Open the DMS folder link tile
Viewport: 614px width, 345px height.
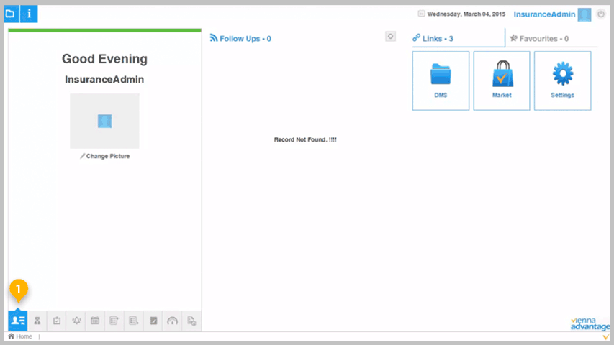tap(441, 80)
